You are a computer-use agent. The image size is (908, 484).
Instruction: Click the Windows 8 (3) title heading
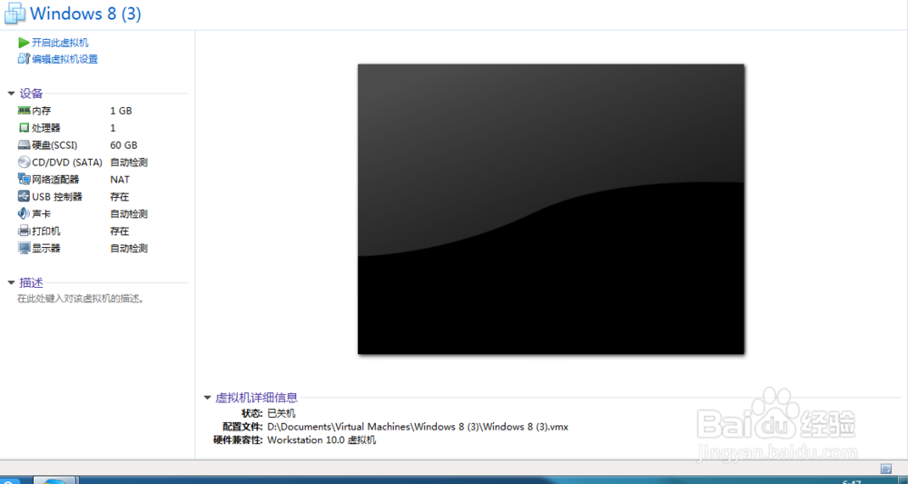tap(85, 14)
